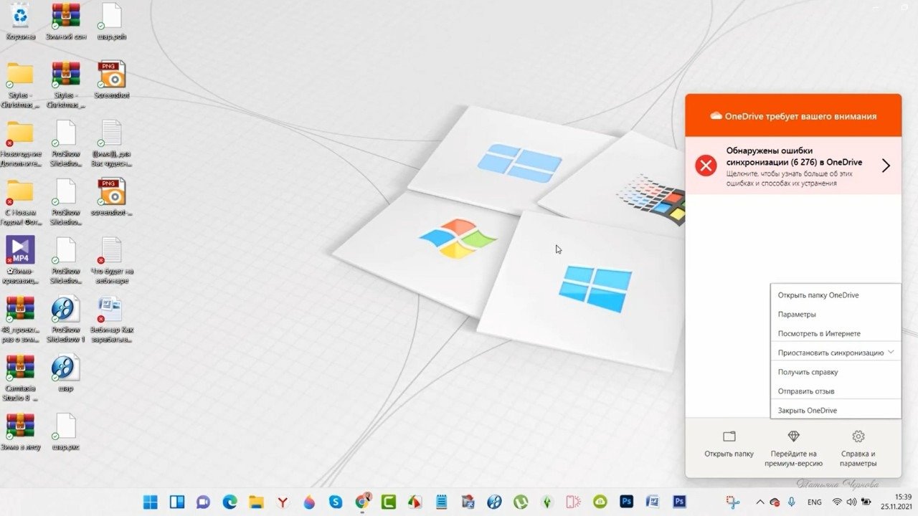Choose Посмотреть в Интернете menu entry
Screen dimensions: 918x516
click(836, 334)
